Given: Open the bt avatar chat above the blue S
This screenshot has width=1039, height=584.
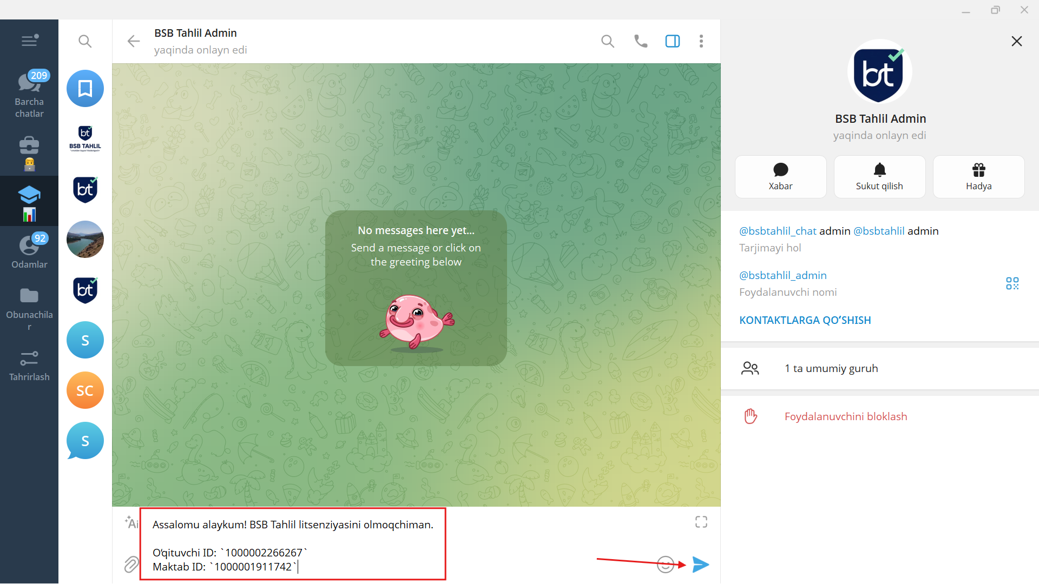Looking at the screenshot, I should pyautogui.click(x=85, y=290).
